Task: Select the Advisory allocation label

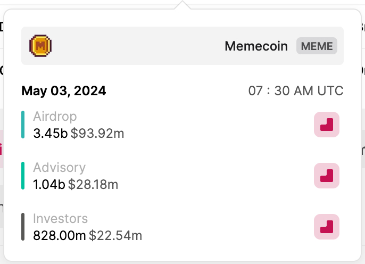Action: click(59, 168)
